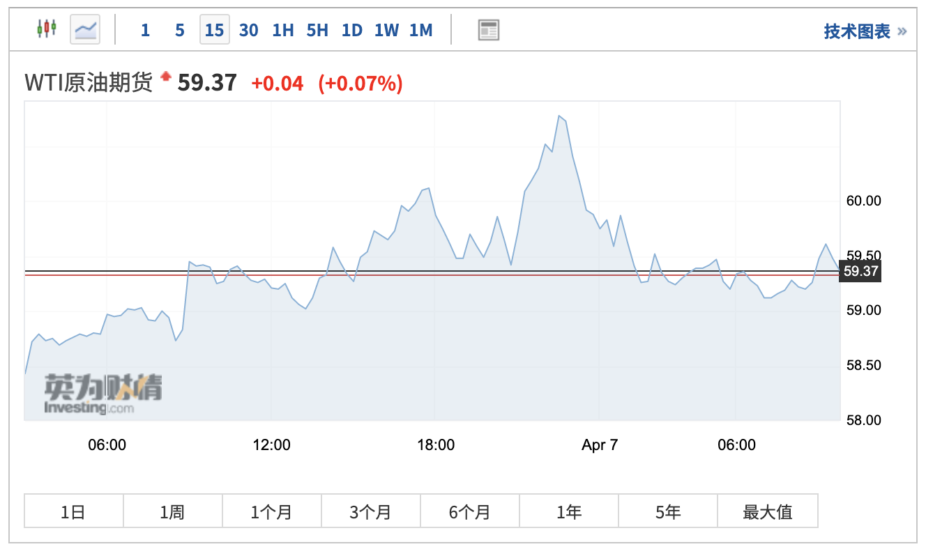Choose the 30 minute interval

pyautogui.click(x=248, y=30)
